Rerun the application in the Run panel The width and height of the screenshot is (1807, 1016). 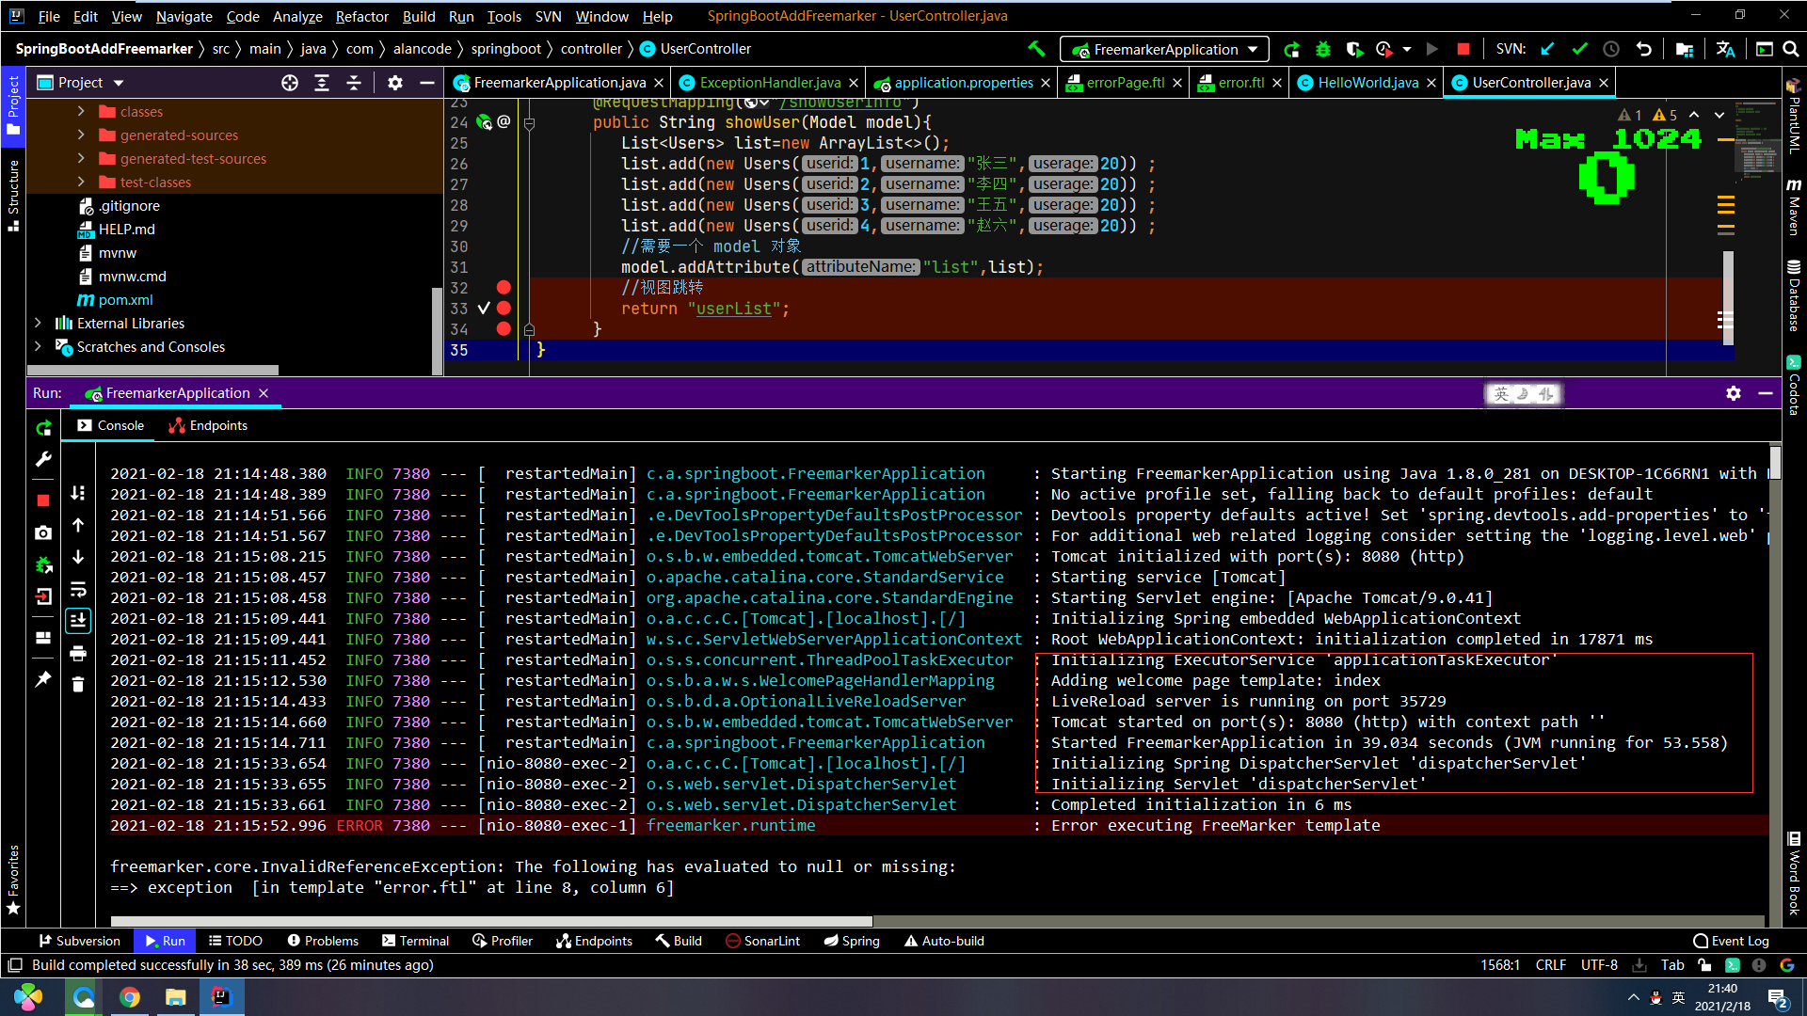click(x=43, y=428)
